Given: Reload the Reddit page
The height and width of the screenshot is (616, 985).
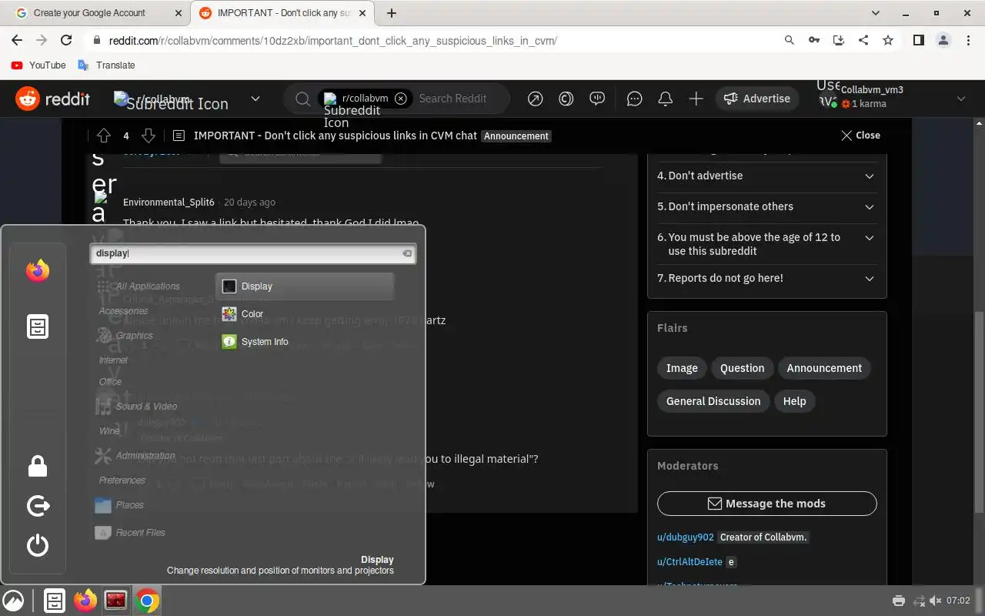Looking at the screenshot, I should click(66, 40).
